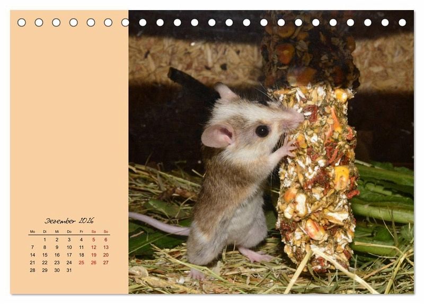Select day 18 in the calendar
The width and height of the screenshot is (424, 304).
click(82, 255)
